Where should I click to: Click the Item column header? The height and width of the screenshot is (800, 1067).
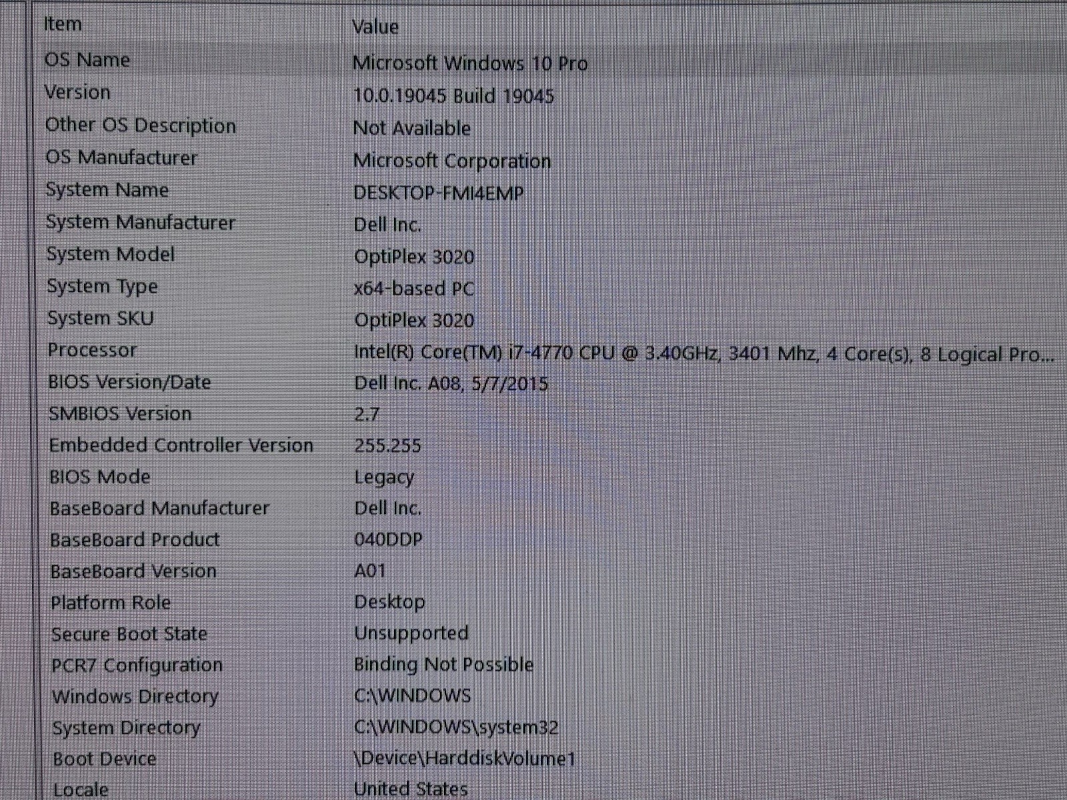63,24
